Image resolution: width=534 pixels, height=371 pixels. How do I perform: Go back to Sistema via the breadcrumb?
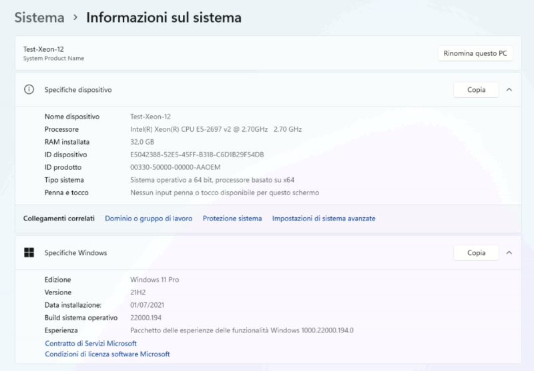39,18
